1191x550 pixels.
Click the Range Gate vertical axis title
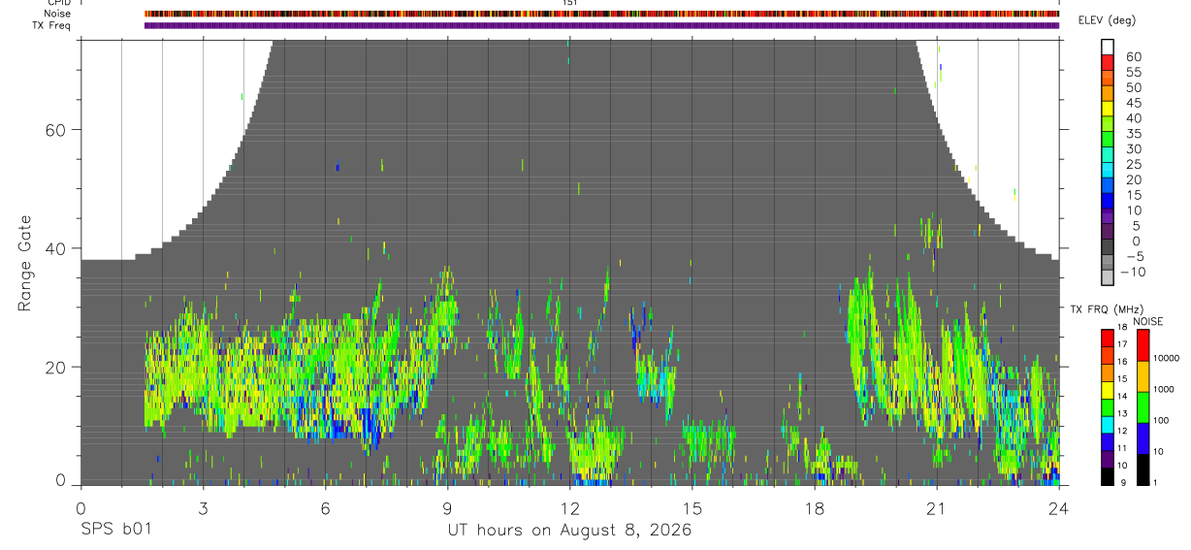pos(24,263)
